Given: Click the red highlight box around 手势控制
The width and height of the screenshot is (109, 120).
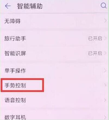Looking at the screenshot, I should [22, 85].
